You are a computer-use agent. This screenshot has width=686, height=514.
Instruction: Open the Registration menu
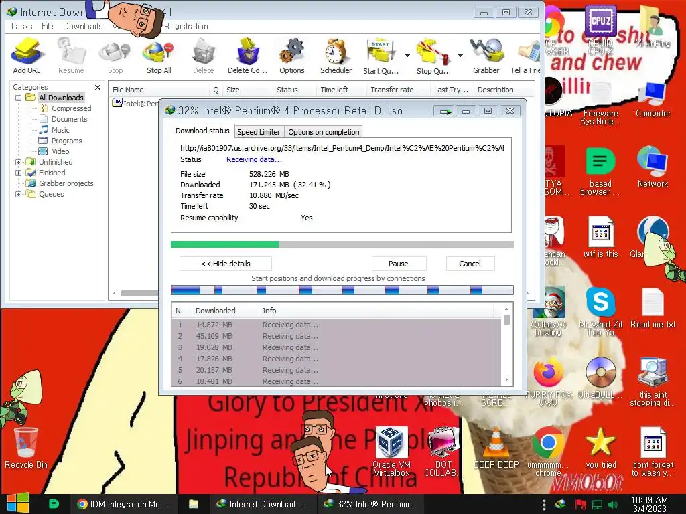(x=186, y=26)
